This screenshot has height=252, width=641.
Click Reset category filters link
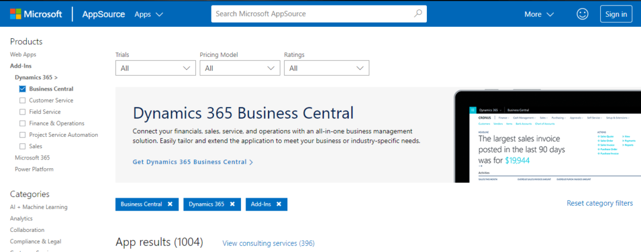tap(599, 203)
